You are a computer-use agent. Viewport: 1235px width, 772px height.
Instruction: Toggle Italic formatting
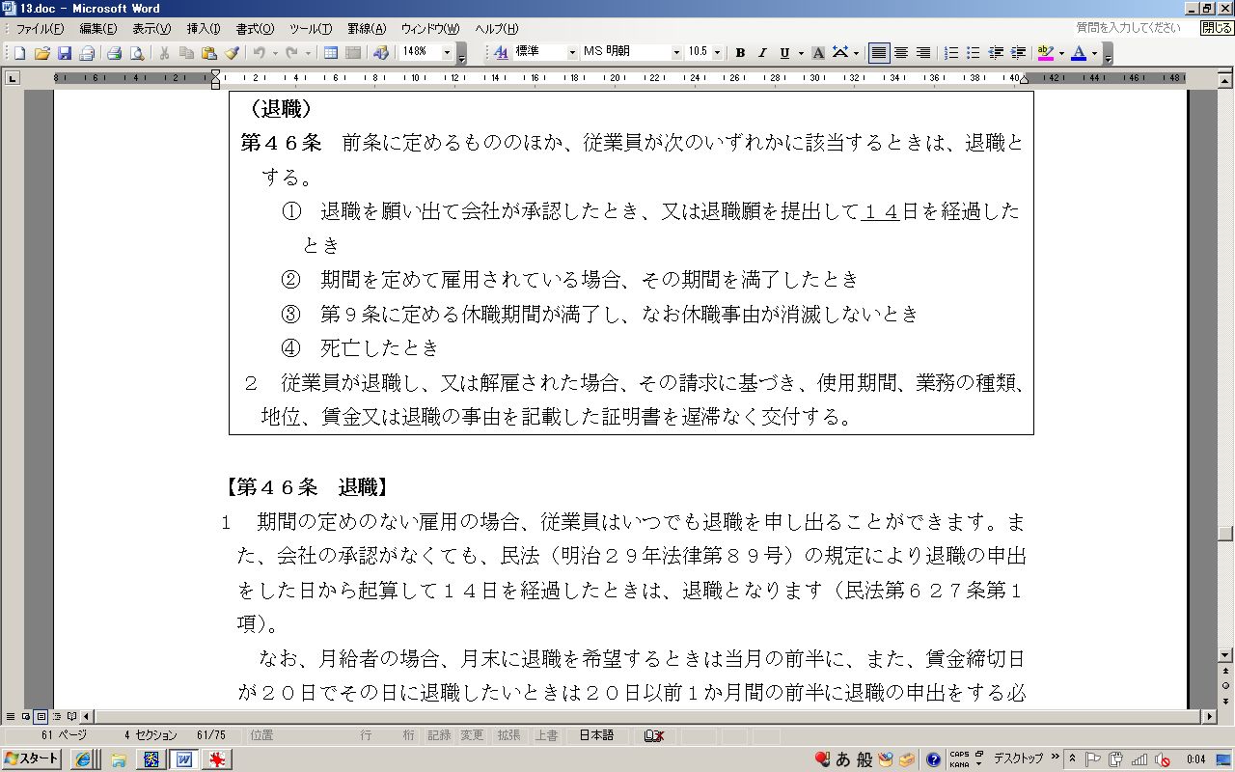[x=762, y=53]
